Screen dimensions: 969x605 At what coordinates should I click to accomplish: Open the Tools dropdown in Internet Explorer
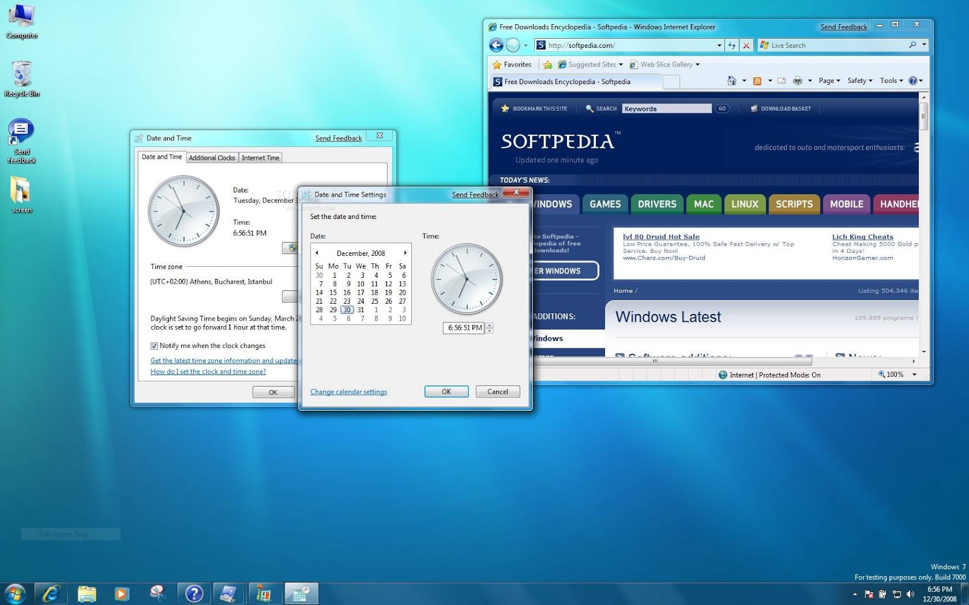890,80
